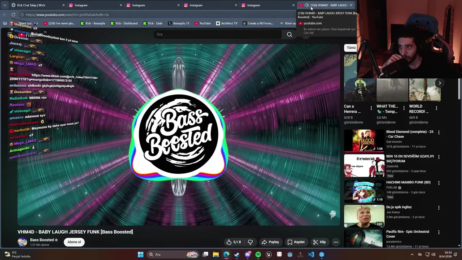The width and height of the screenshot is (462, 260).
Task: Save video with the Kaydet button
Action: [x=296, y=242]
